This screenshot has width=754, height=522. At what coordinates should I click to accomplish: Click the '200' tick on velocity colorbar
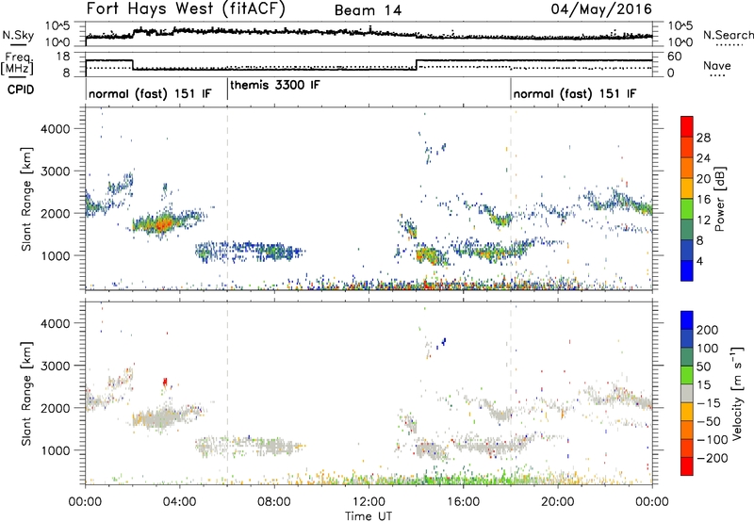708,330
